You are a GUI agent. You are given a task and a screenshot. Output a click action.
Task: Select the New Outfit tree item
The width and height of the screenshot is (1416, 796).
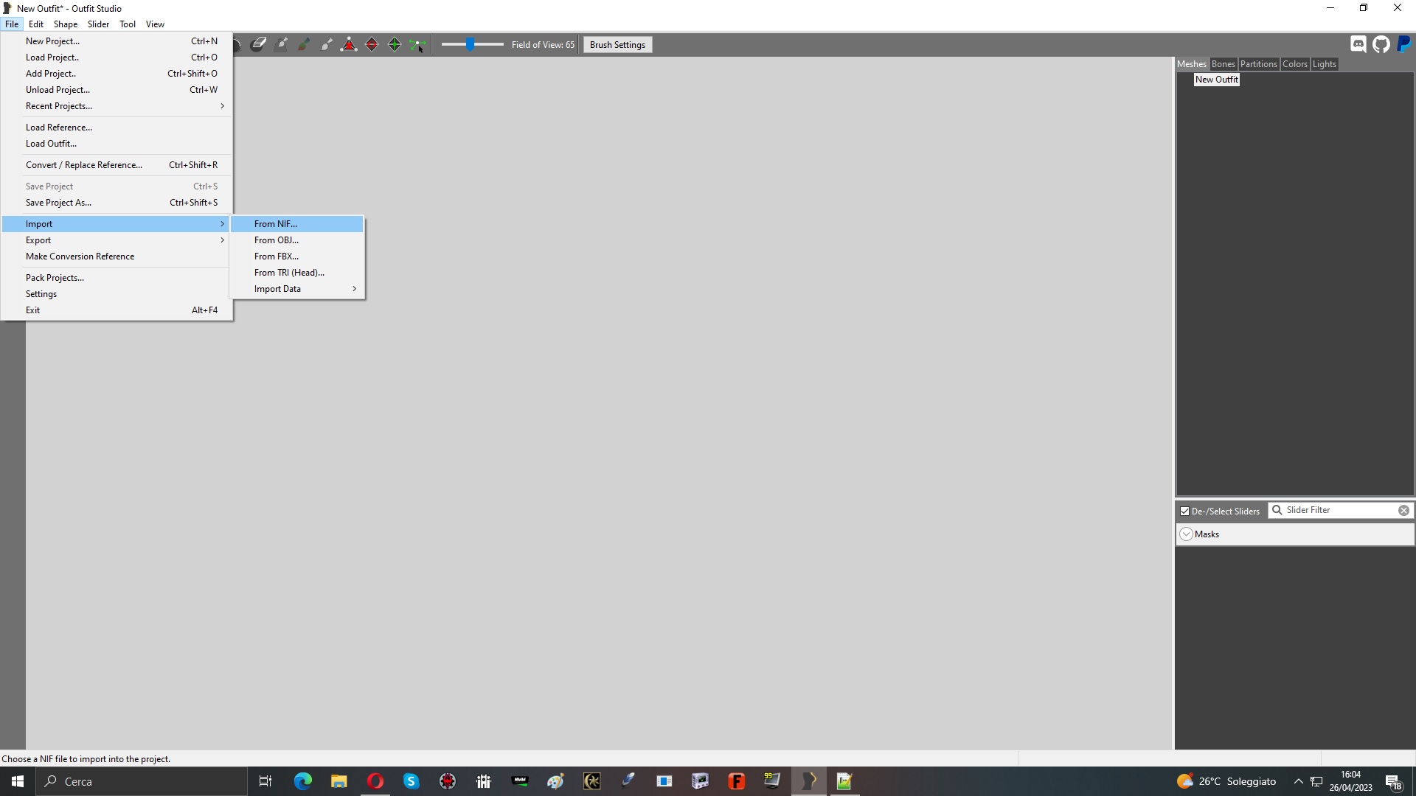pos(1217,80)
